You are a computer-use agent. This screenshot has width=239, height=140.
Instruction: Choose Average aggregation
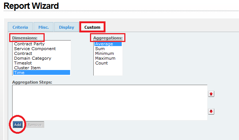coord(108,44)
